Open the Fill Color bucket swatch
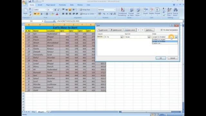Viewport: 206px width, 116px height. [x=52, y=14]
